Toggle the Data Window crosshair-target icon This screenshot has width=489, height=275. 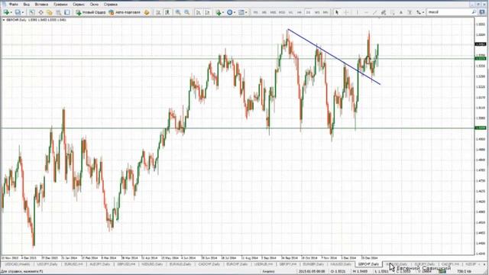click(40, 12)
